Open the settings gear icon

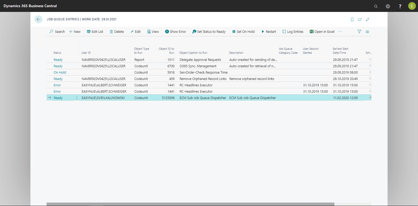[388, 6]
